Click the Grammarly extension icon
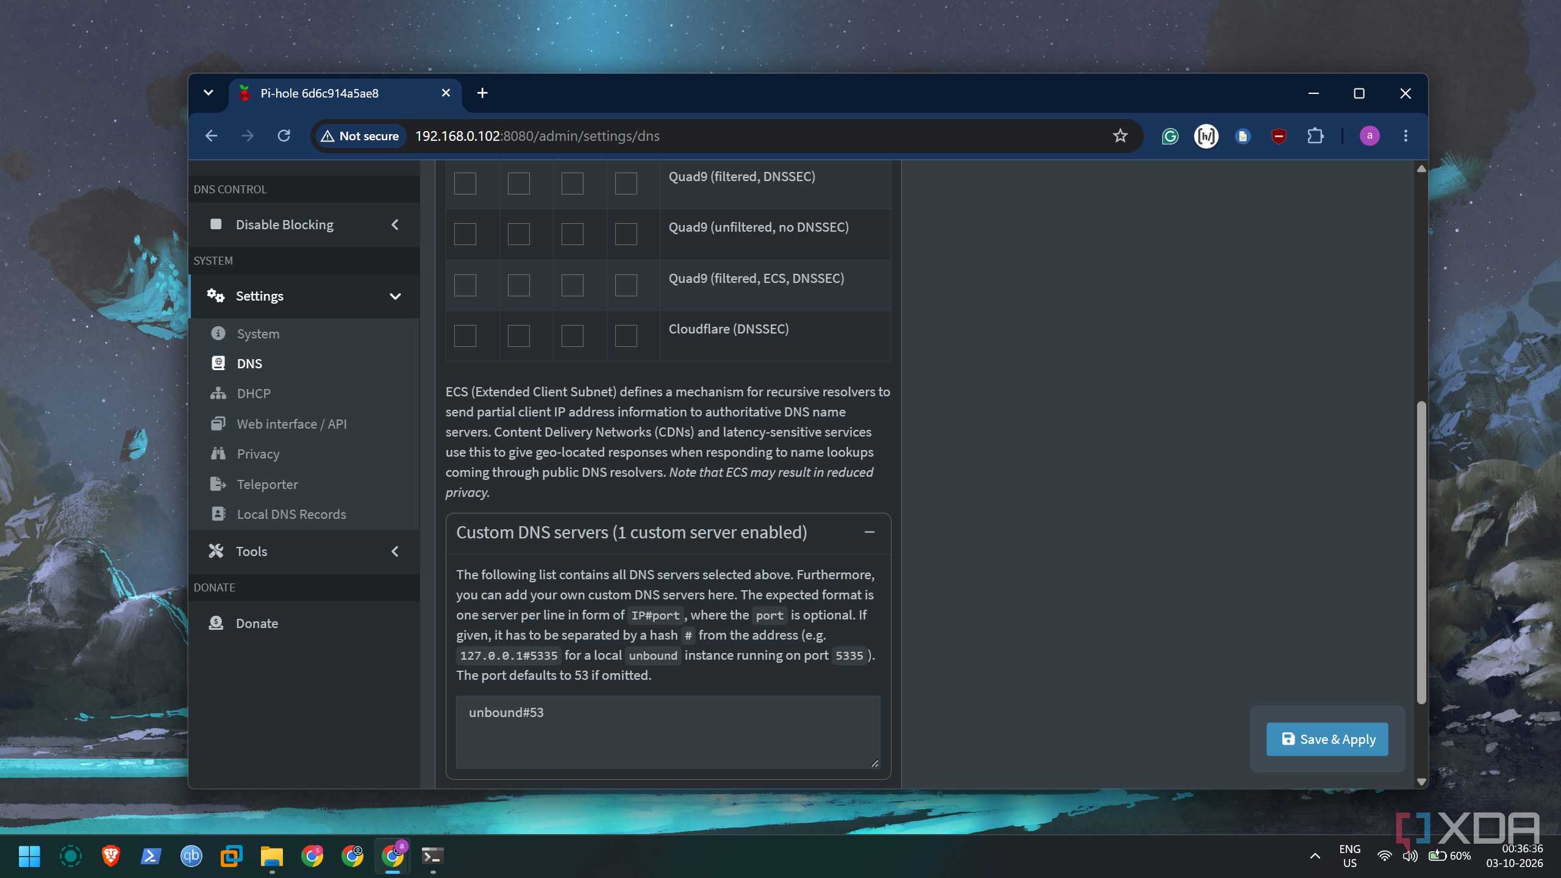 pos(1170,136)
